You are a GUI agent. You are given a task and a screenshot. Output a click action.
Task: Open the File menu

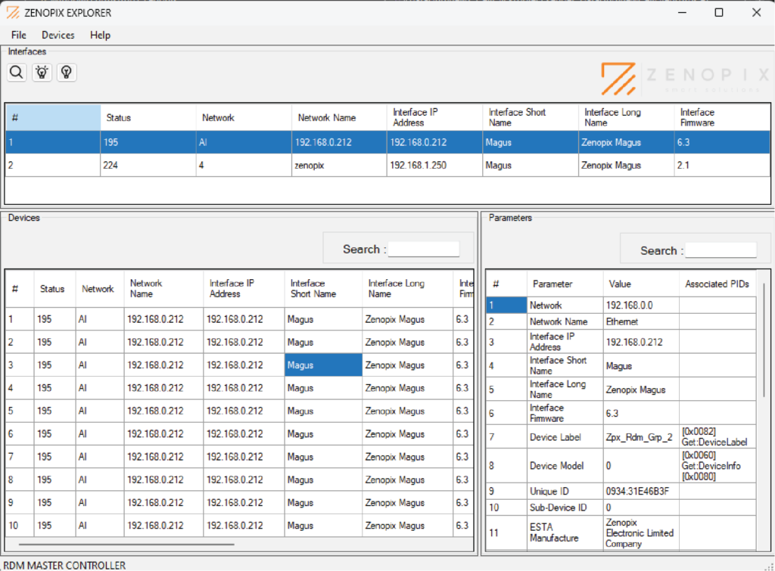[17, 35]
